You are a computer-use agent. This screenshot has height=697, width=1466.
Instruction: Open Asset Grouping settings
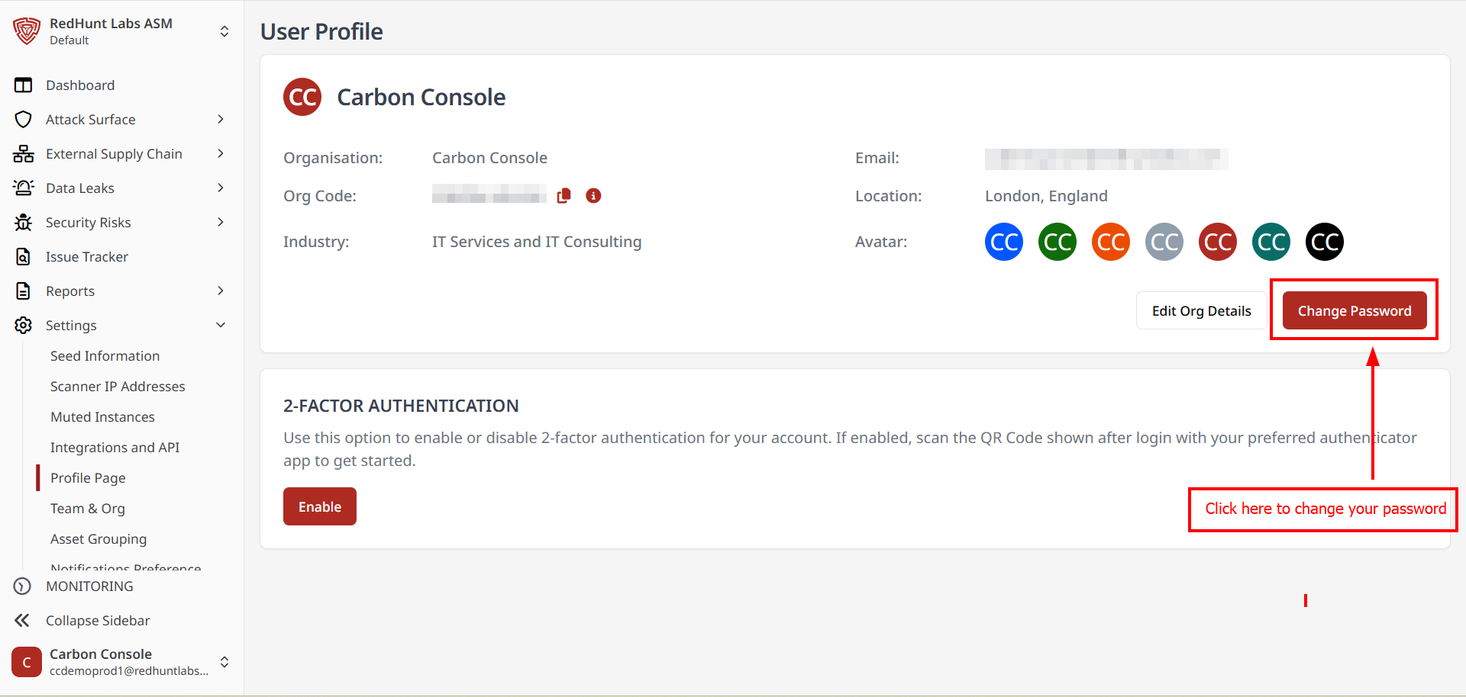[x=98, y=539]
